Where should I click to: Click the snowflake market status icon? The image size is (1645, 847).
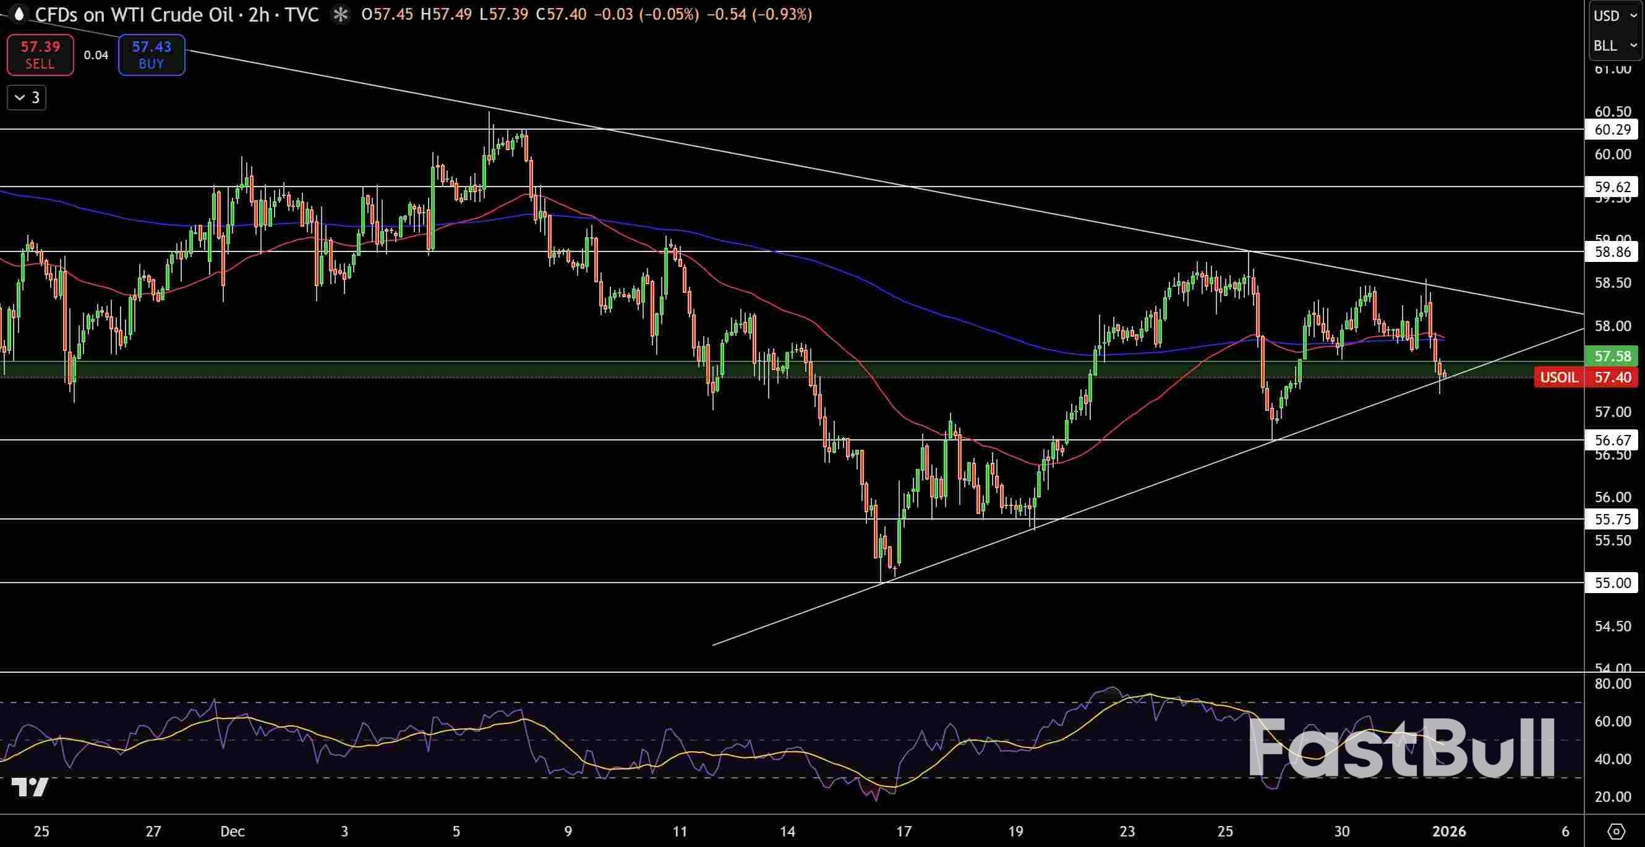(341, 15)
